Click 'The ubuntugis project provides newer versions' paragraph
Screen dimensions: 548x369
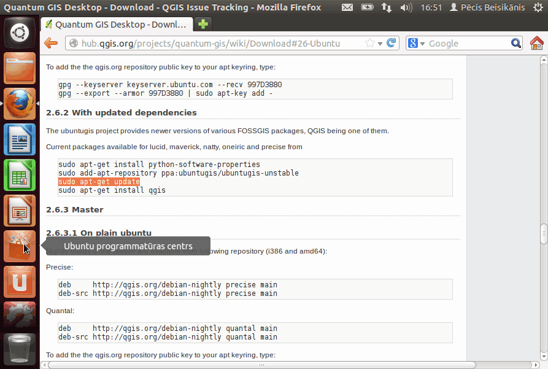[x=217, y=131]
